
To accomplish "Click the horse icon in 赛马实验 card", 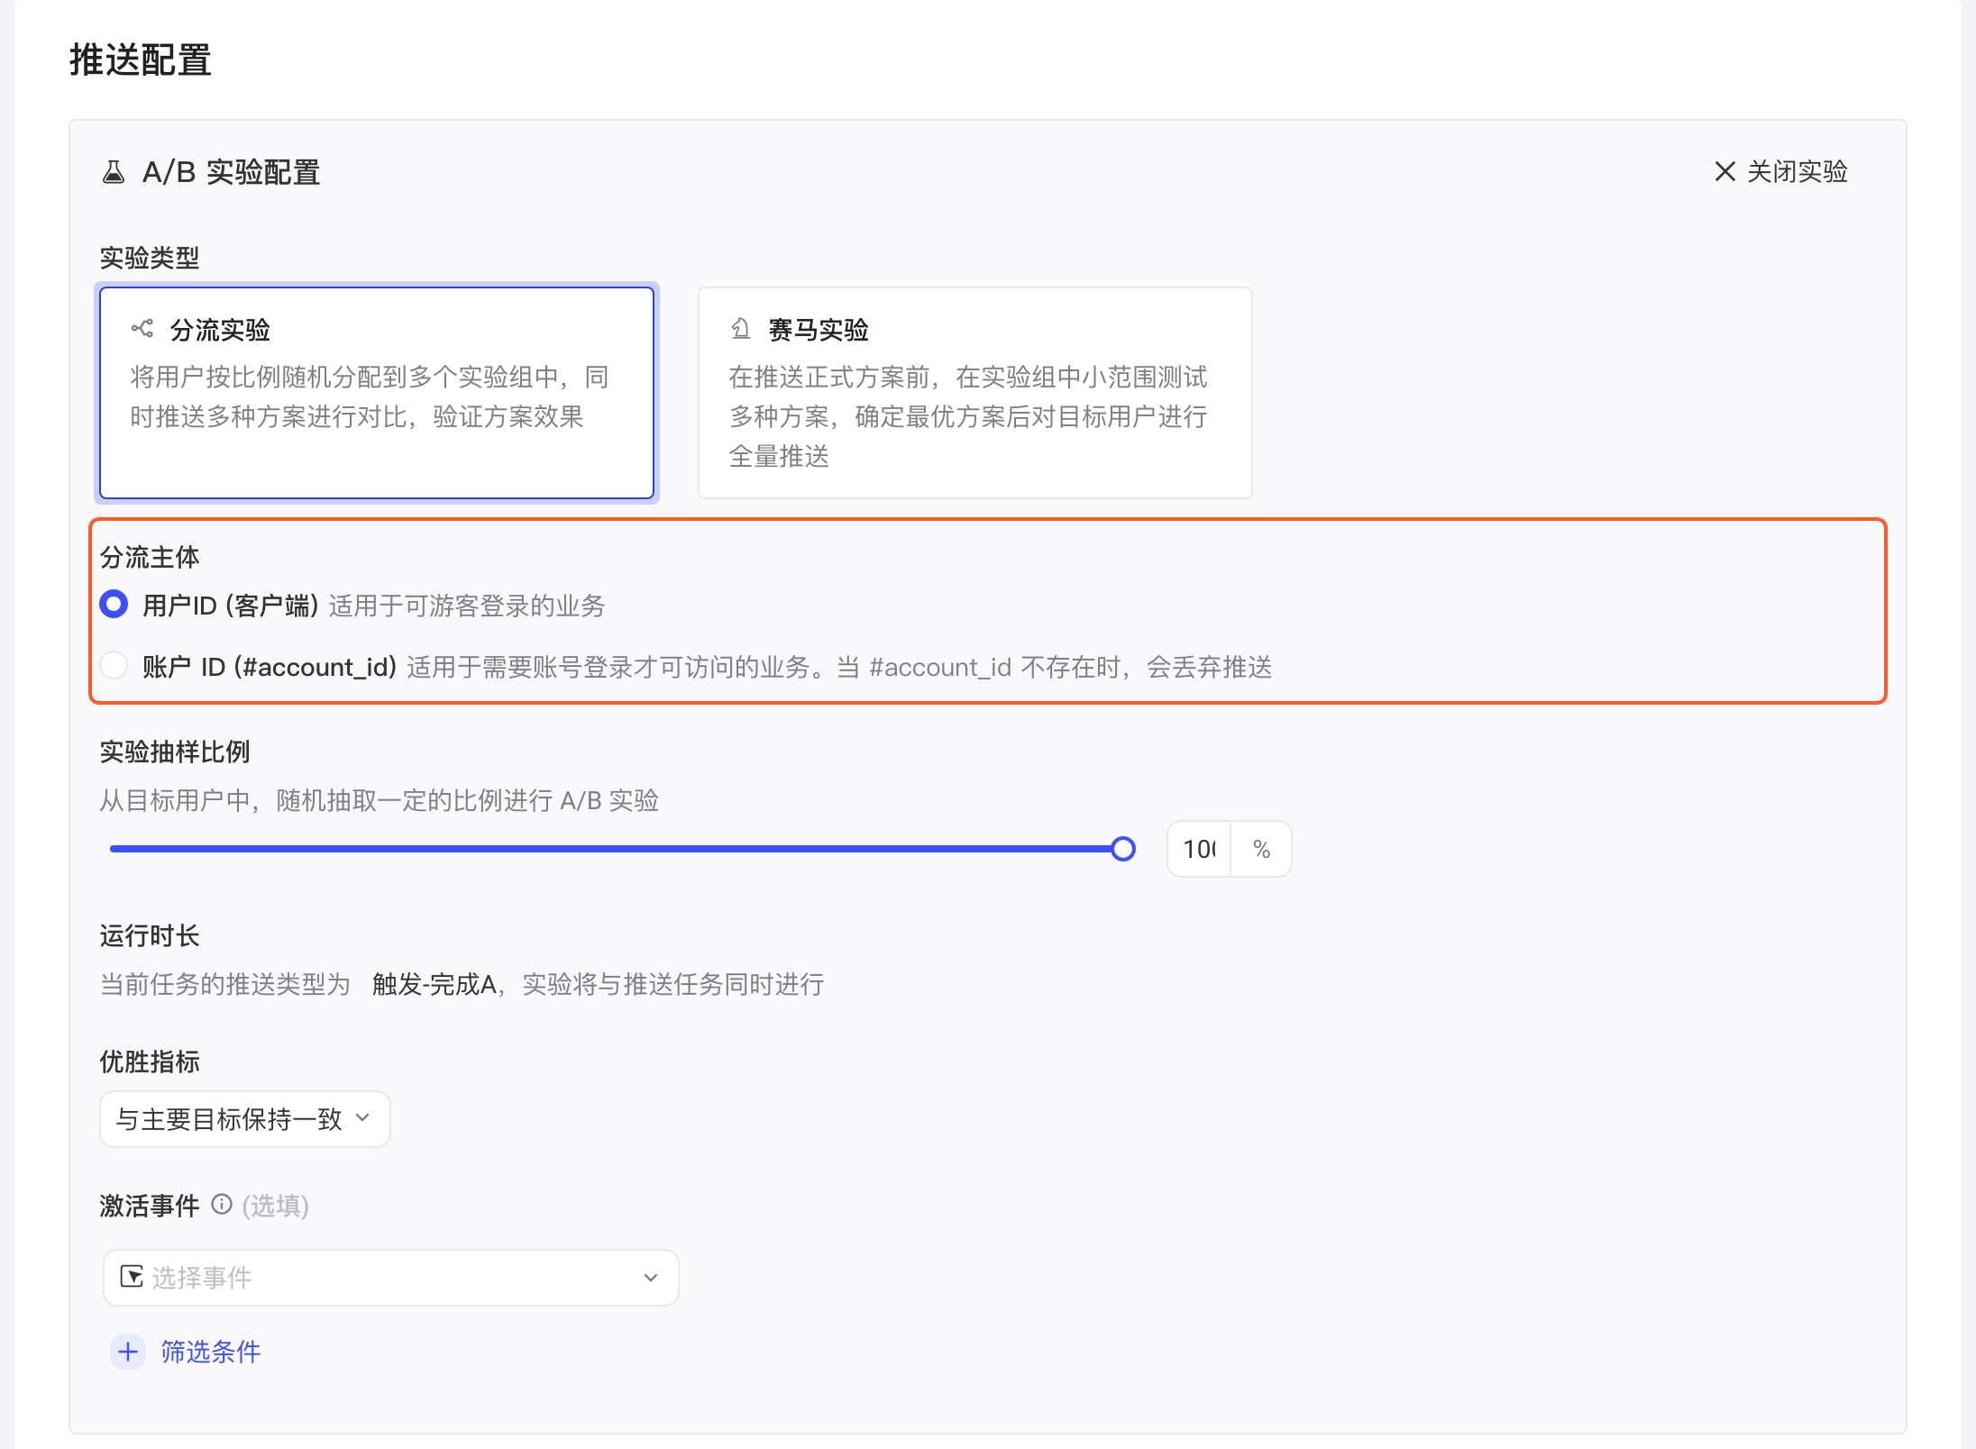I will [x=740, y=329].
